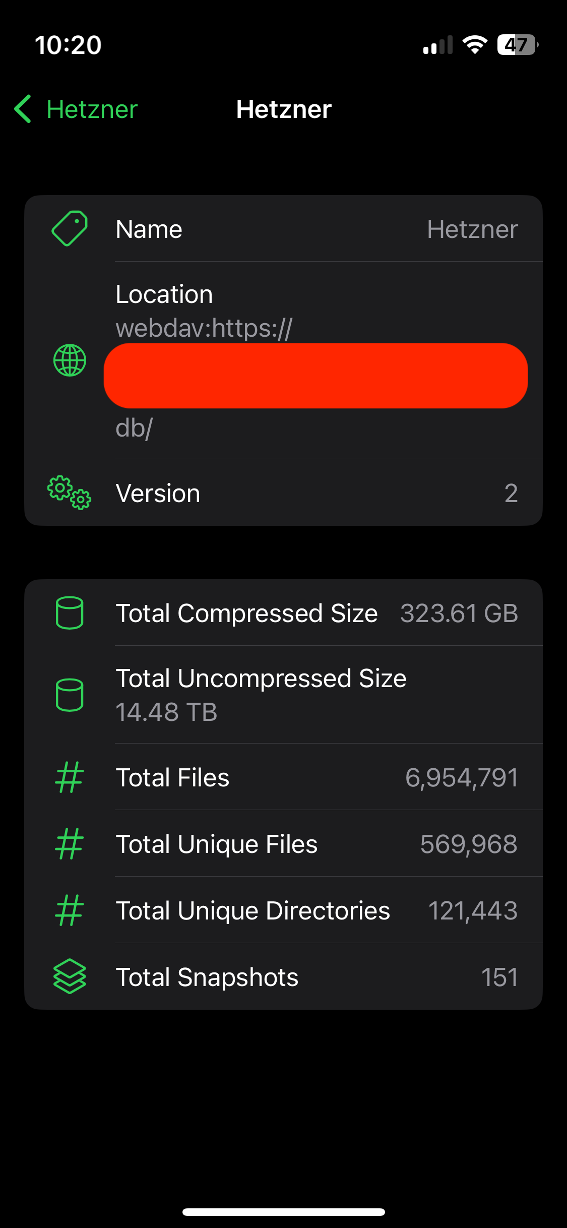Tap the Total Unique Directories hash icon
The height and width of the screenshot is (1228, 567).
point(70,910)
